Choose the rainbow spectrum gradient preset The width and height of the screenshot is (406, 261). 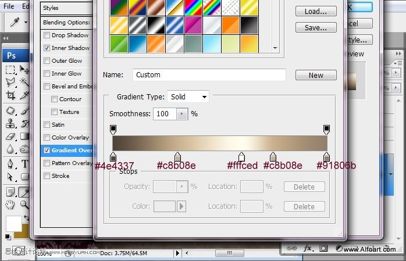tap(193, 7)
